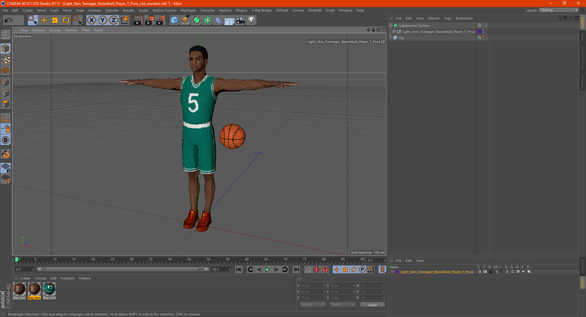Select the Scale tool in top toolbar
This screenshot has height=317, width=586.
coord(55,20)
